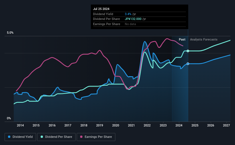Click the 2025 x-axis label

tap(195, 125)
